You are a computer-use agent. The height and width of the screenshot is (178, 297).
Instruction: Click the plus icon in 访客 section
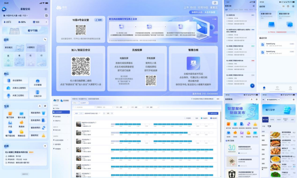[x=45, y=146]
